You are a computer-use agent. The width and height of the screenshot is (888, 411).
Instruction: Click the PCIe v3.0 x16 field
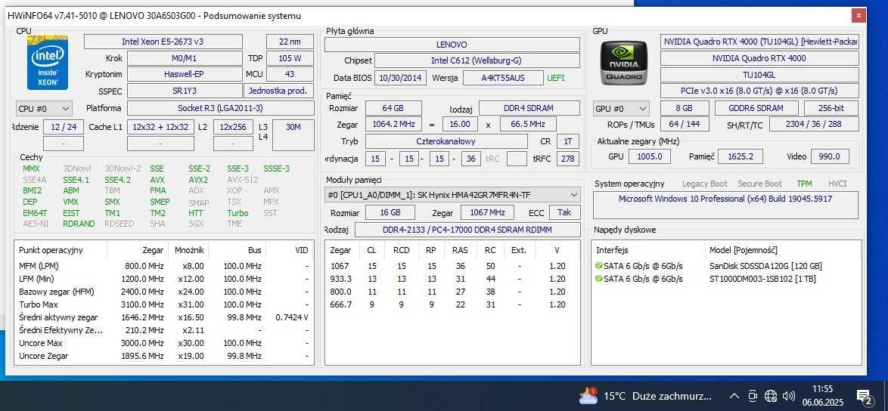(759, 91)
